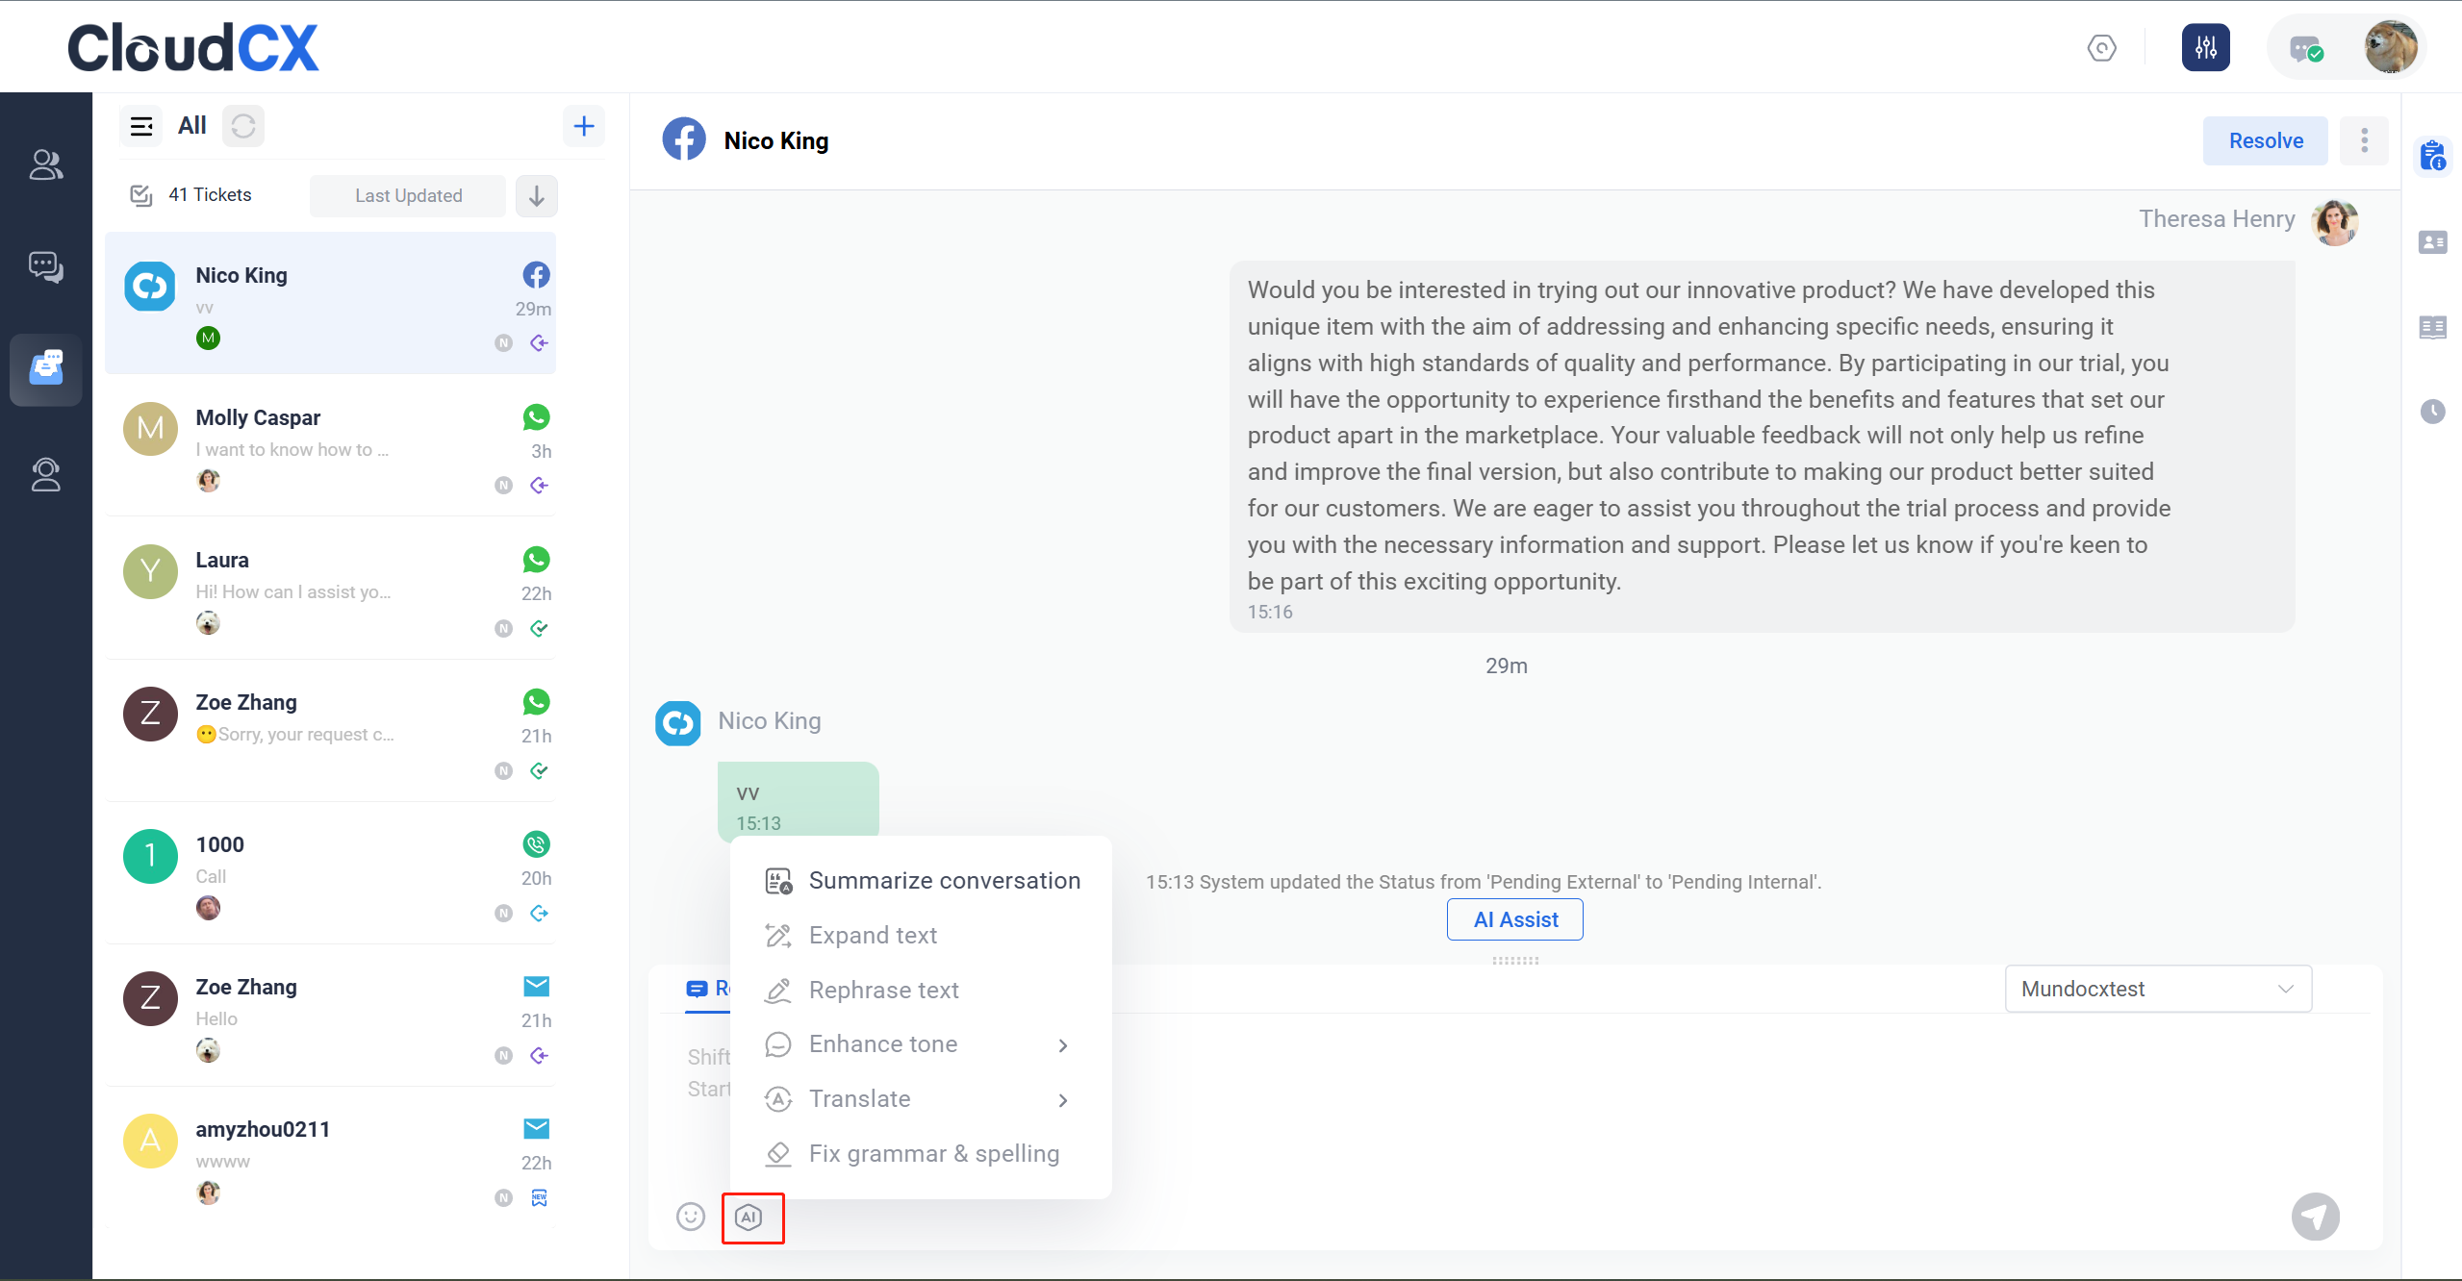Toggle the select-all tickets checkbox icon
Screen dimensions: 2462x1281
(x=141, y=195)
